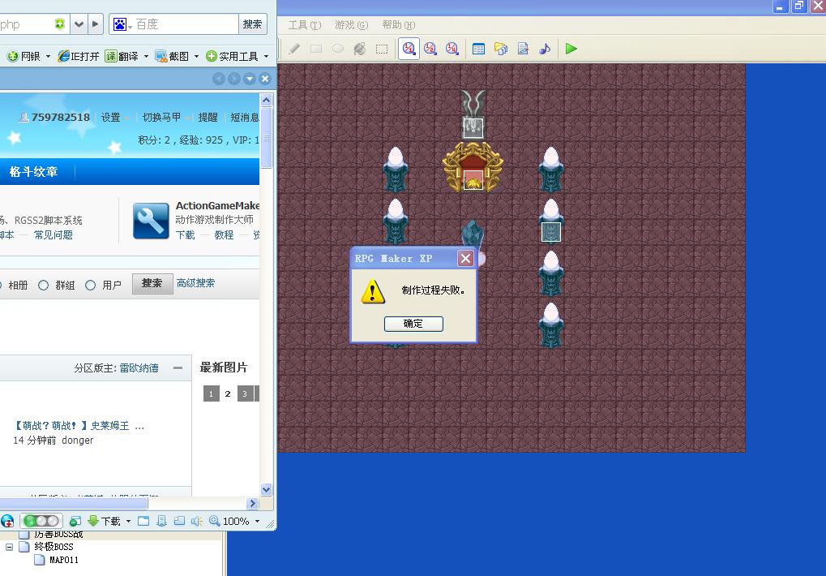
Task: Expand the 截图 dropdown arrow
Action: [196, 57]
